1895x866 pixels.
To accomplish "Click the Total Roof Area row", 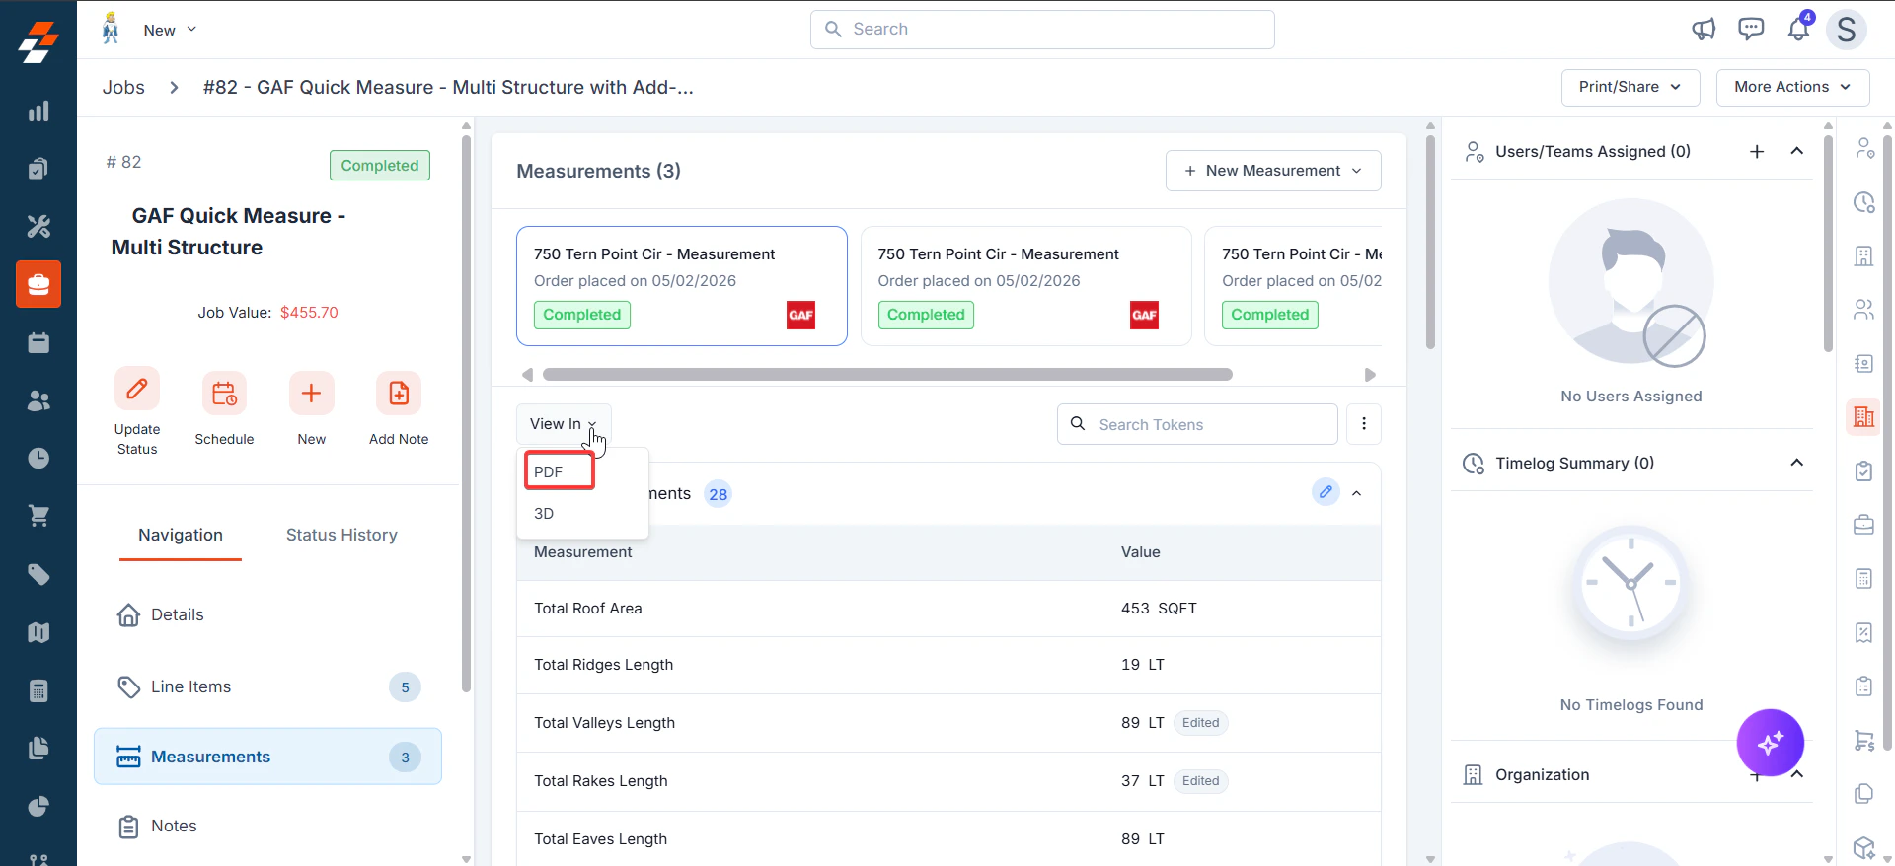I will point(948,609).
